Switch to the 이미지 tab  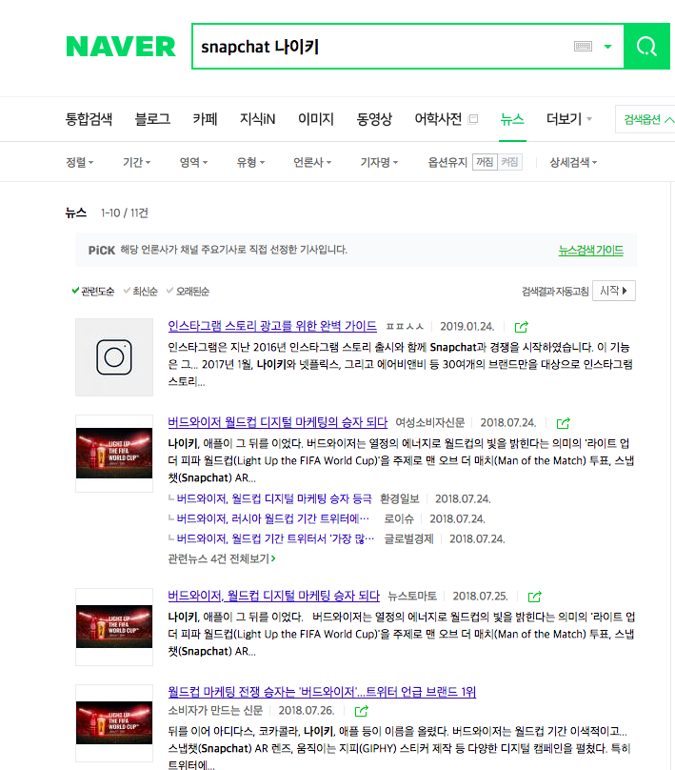[x=316, y=119]
